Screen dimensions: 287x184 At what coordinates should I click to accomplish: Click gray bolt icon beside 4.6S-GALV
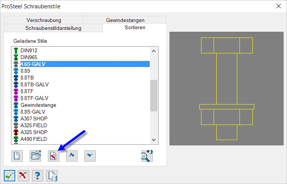click(16, 64)
